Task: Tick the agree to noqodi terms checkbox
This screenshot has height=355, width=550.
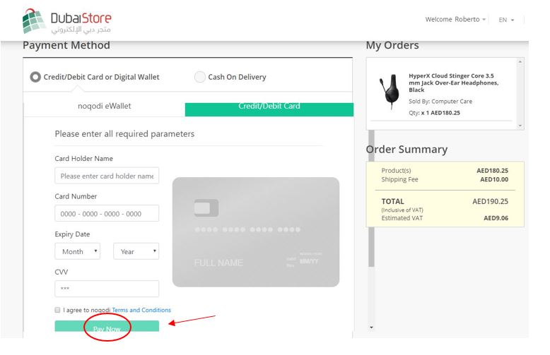Action: click(57, 310)
